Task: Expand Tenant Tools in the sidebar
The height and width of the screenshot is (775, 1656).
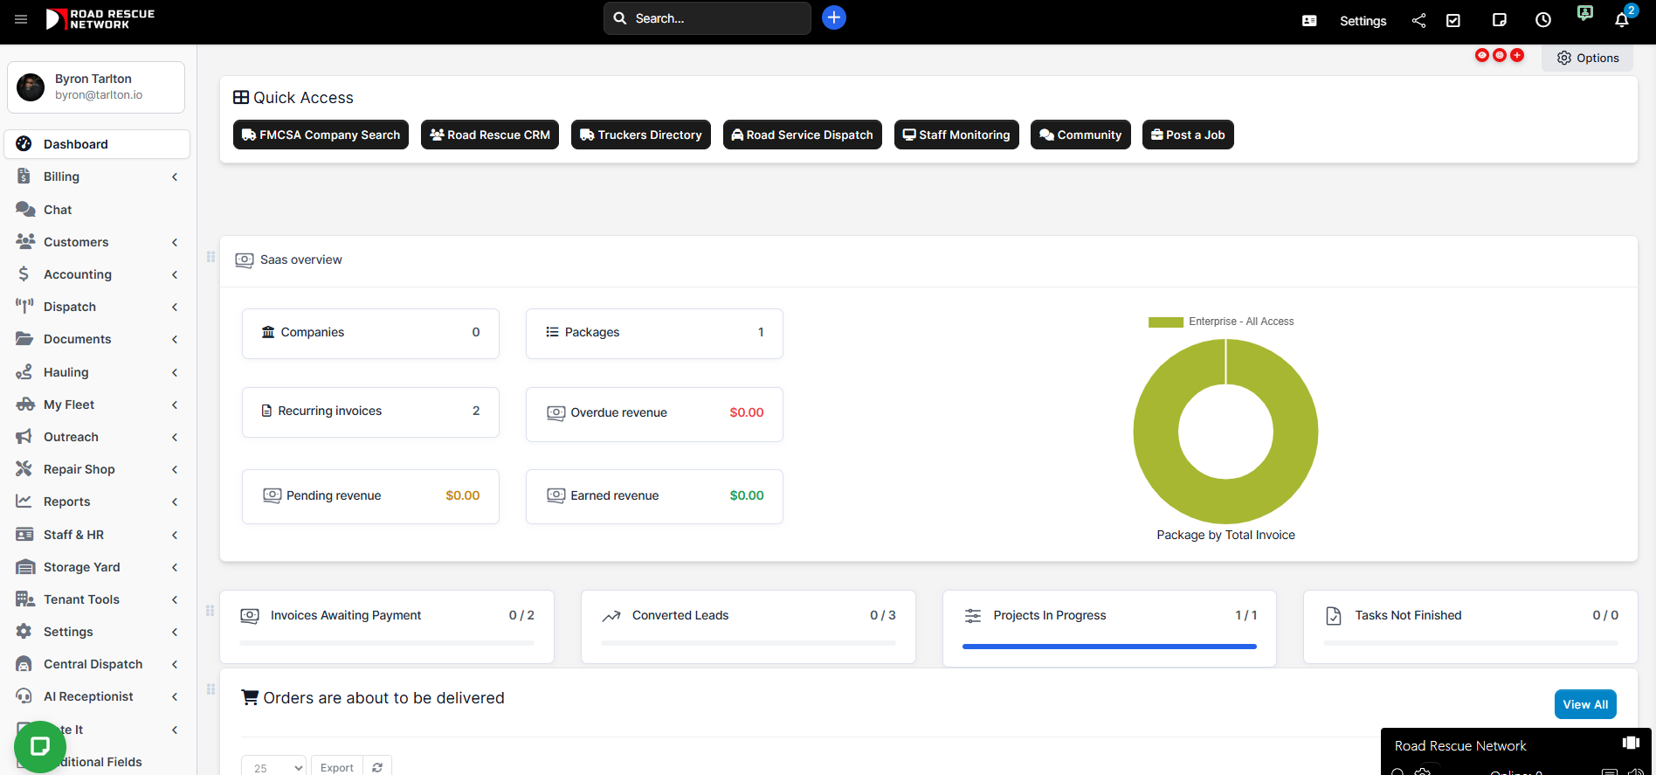Action: (x=97, y=599)
